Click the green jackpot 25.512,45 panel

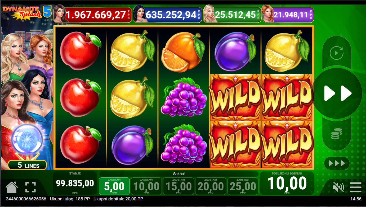232,15
